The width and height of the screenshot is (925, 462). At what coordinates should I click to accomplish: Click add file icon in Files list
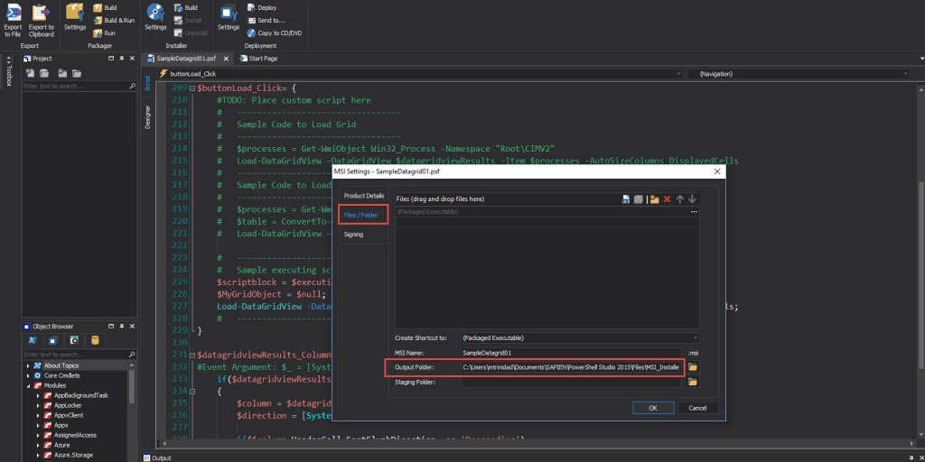click(x=625, y=199)
